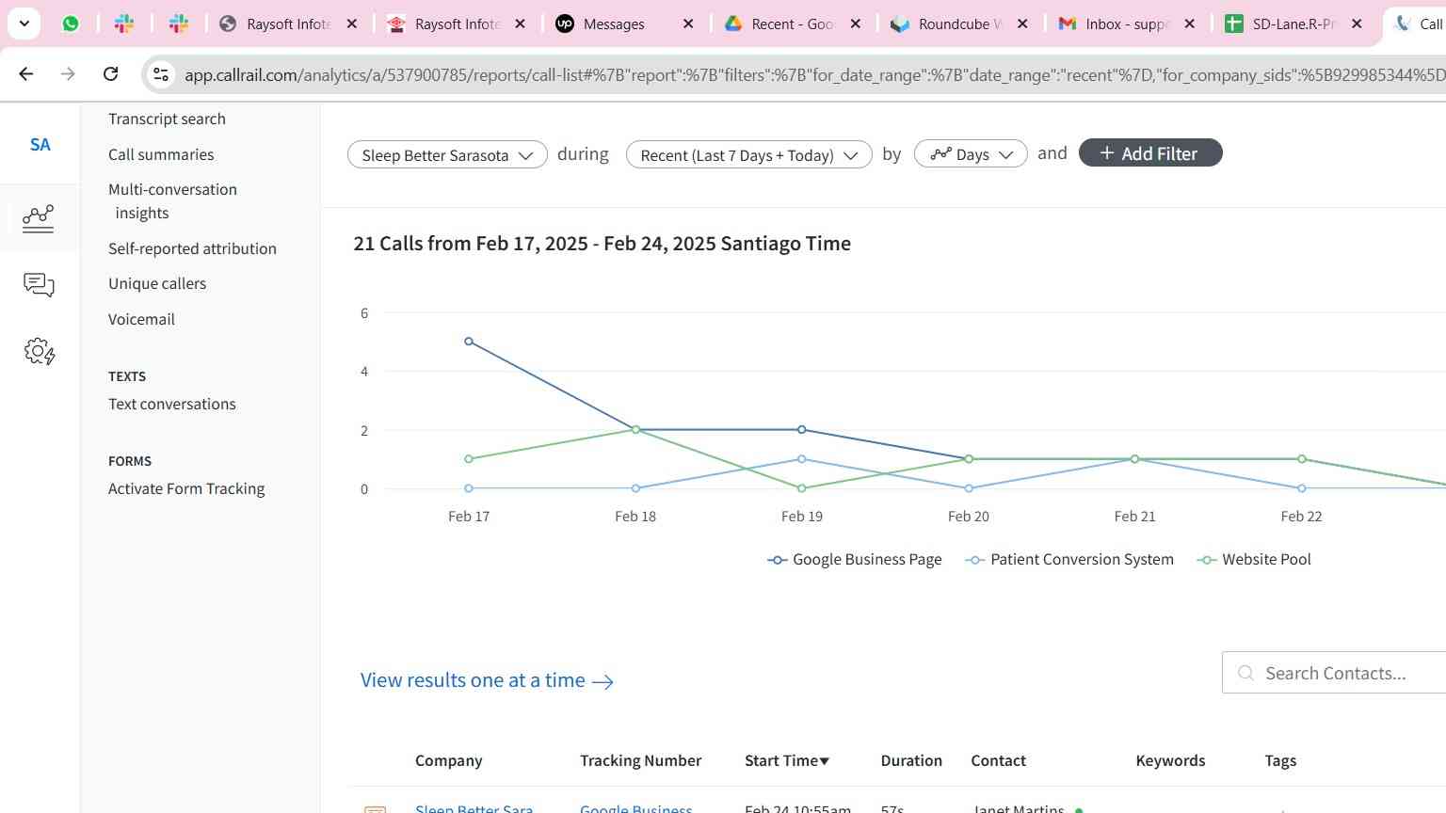Open the browser tab search dropdown
Image resolution: width=1446 pixels, height=813 pixels.
tap(24, 24)
